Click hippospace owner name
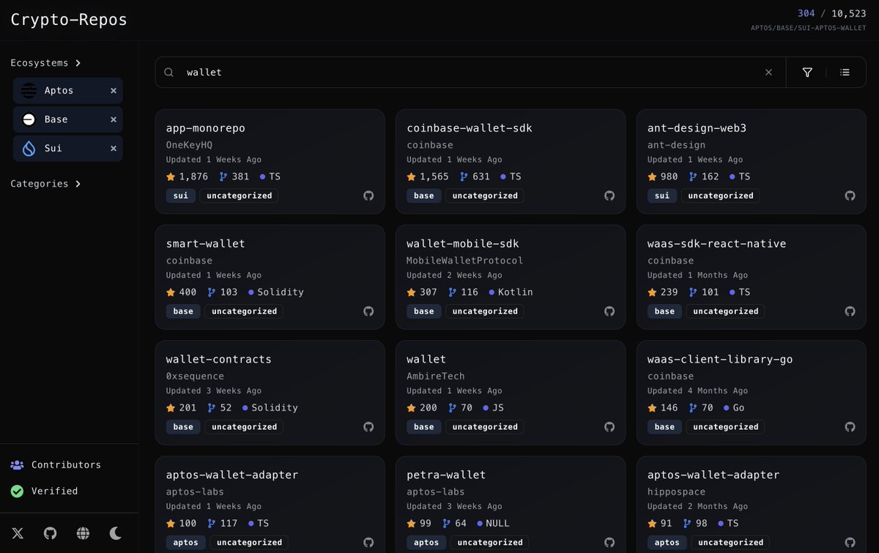This screenshot has height=553, width=879. coord(676,492)
